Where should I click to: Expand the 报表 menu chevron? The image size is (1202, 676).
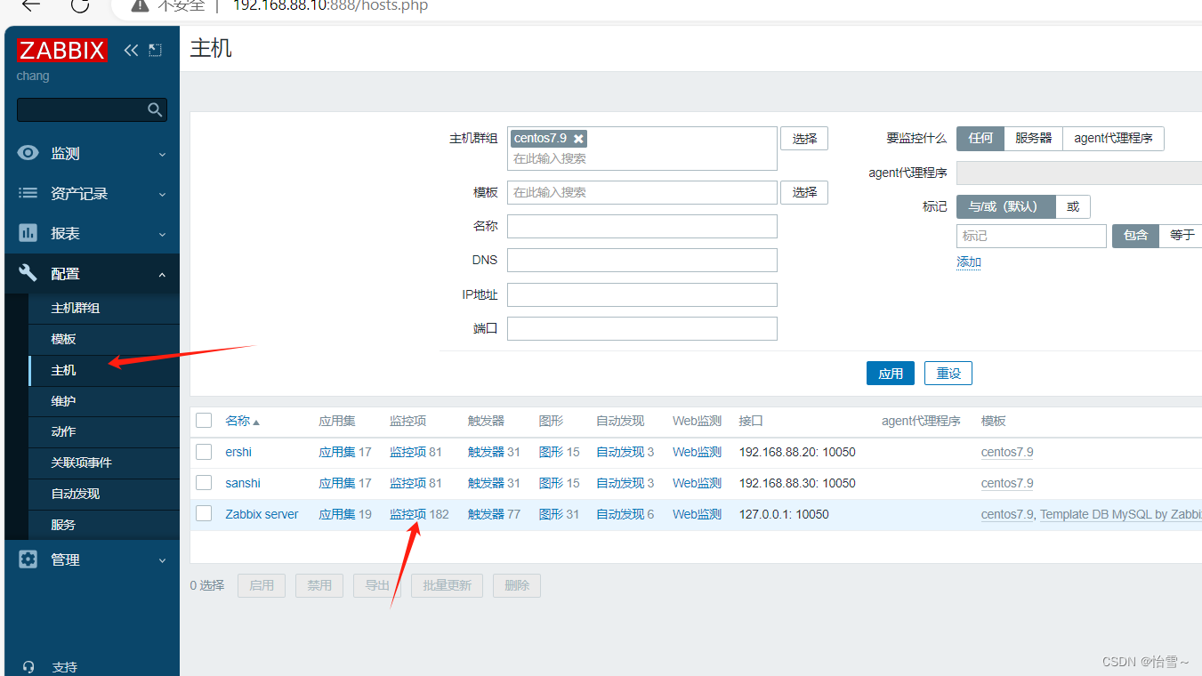click(162, 234)
